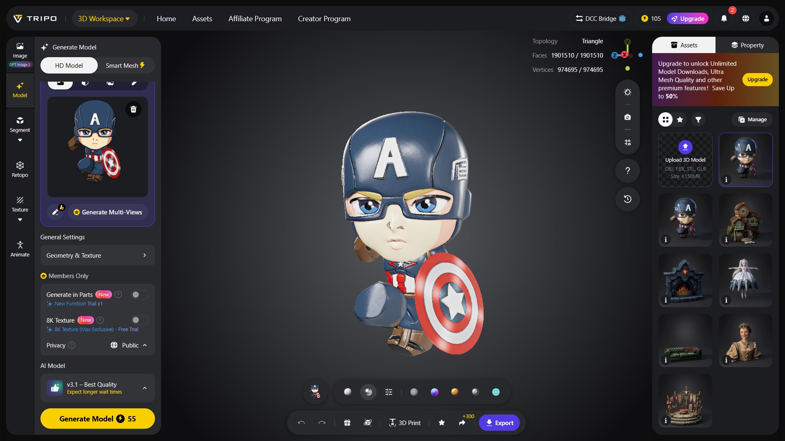Viewport: 785px width, 441px height.
Task: Take a viewport snapshot with camera icon
Action: click(628, 117)
